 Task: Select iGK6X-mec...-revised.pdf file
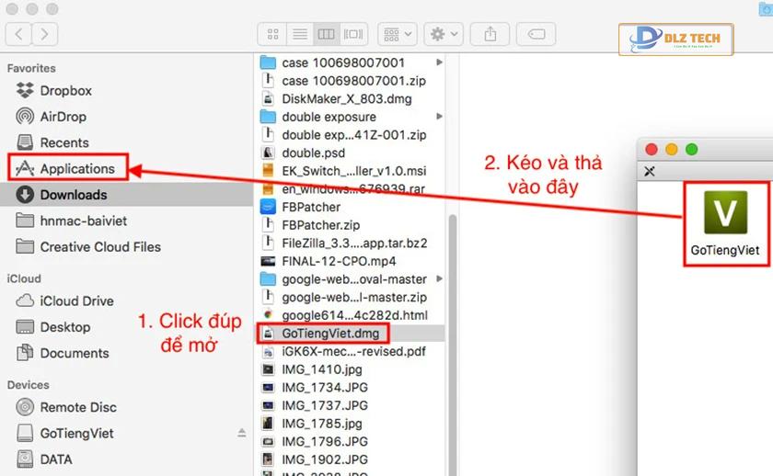[x=351, y=351]
